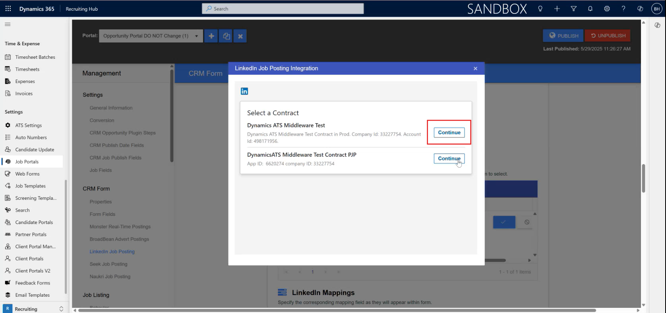Viewport: 666px width, 313px height.
Task: Select General Information setting
Action: point(111,108)
